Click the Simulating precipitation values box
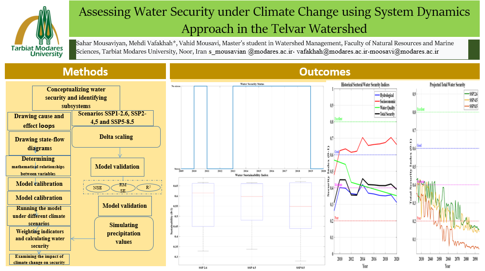This screenshot has height=271, width=485. pyautogui.click(x=124, y=233)
